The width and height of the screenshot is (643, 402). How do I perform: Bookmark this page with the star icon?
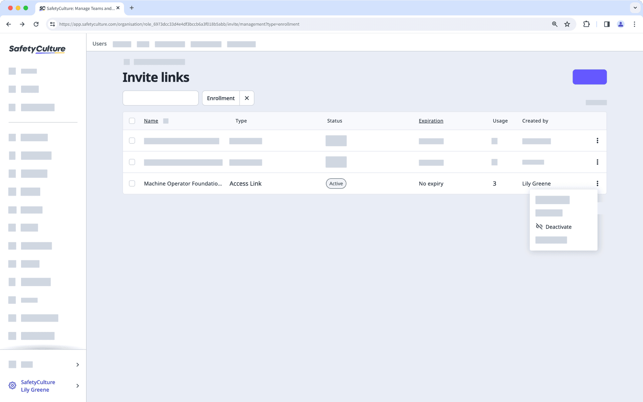pos(567,24)
